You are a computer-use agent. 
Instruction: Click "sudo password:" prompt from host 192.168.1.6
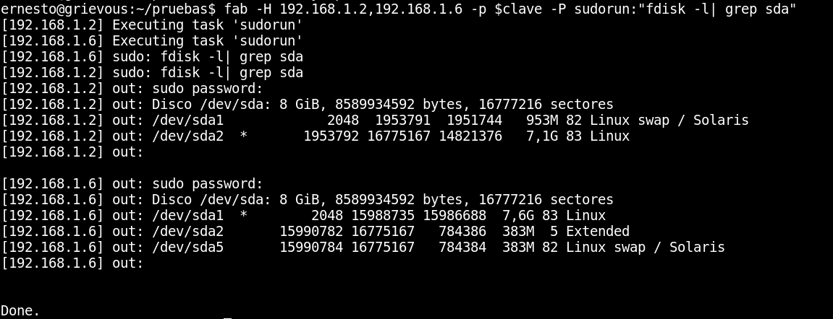point(207,184)
